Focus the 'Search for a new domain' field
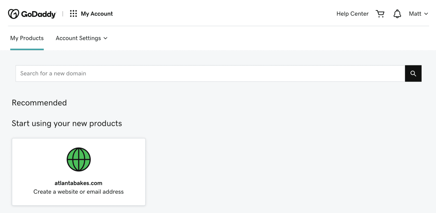Image resolution: width=436 pixels, height=213 pixels. pyautogui.click(x=210, y=73)
